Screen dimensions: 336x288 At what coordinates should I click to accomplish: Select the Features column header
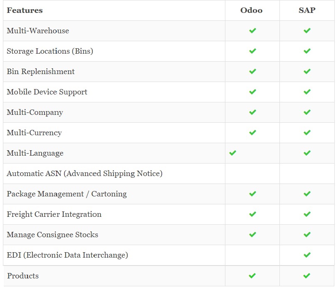(25, 10)
